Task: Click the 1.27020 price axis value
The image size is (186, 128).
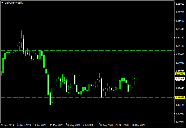Action: click(180, 55)
